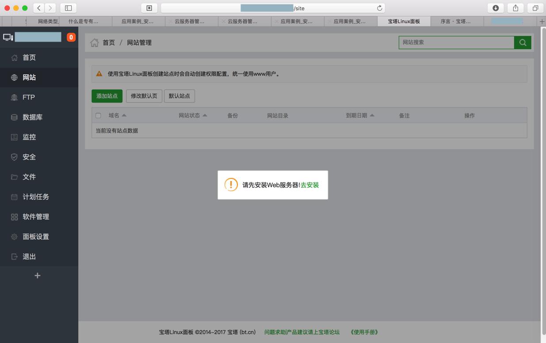Toggle Safari sidebar button

(68, 8)
